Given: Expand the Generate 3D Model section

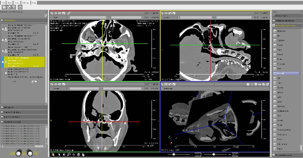Looking at the screenshot, I should 24,122.
